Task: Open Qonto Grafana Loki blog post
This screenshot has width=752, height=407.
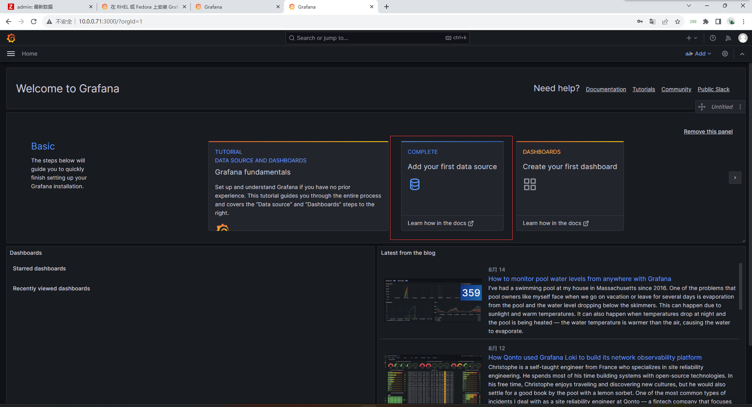Action: point(595,357)
